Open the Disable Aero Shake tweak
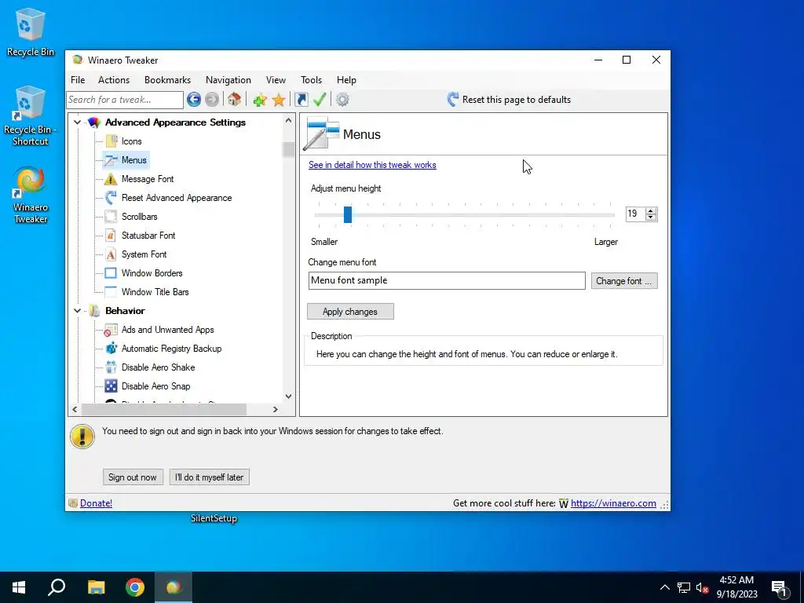This screenshot has height=603, width=804. [158, 367]
